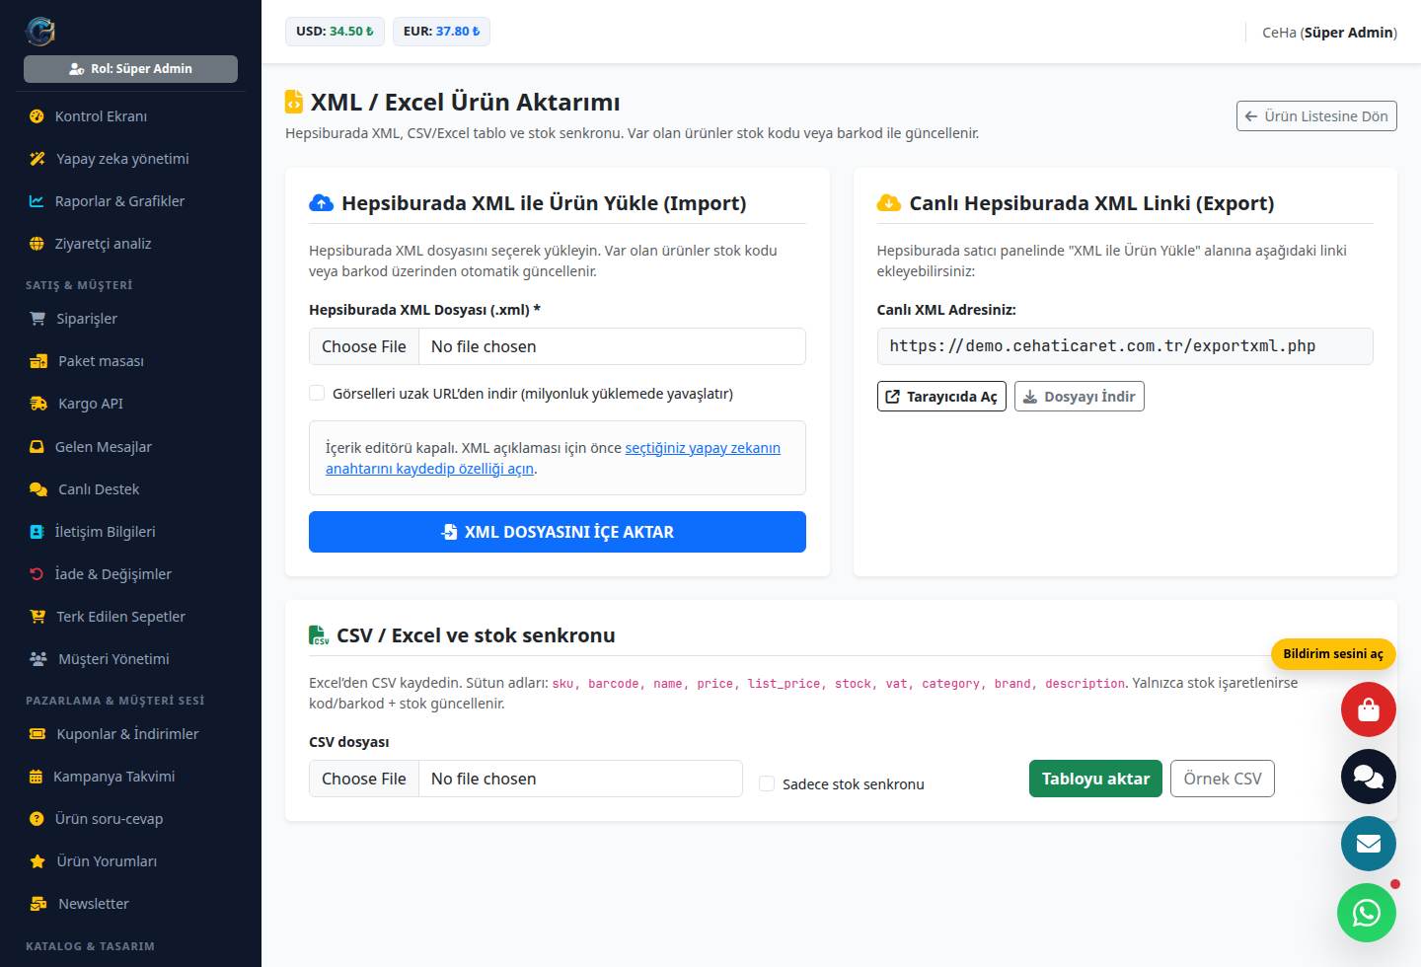Screen dimensions: 1421x967
Task: Go to Newsletter in the sidebar
Action: [x=130, y=904]
